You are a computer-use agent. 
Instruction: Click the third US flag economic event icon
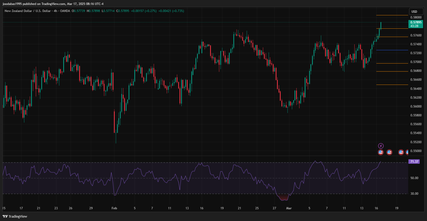(x=401, y=152)
